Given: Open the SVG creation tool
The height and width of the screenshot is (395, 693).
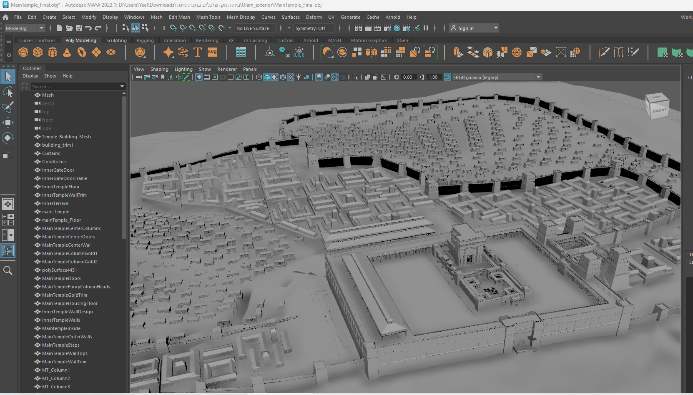Looking at the screenshot, I should [212, 52].
